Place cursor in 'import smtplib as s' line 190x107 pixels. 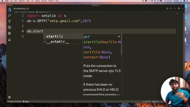click(x=47, y=16)
